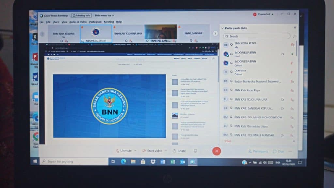This screenshot has height=188, width=334.
Task: Select BNN KAB. BOLAANG MONGONDOW participant
Action: click(x=259, y=117)
